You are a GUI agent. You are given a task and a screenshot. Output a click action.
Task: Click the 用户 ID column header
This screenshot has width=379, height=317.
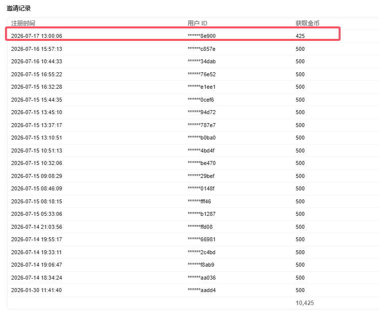pyautogui.click(x=197, y=23)
